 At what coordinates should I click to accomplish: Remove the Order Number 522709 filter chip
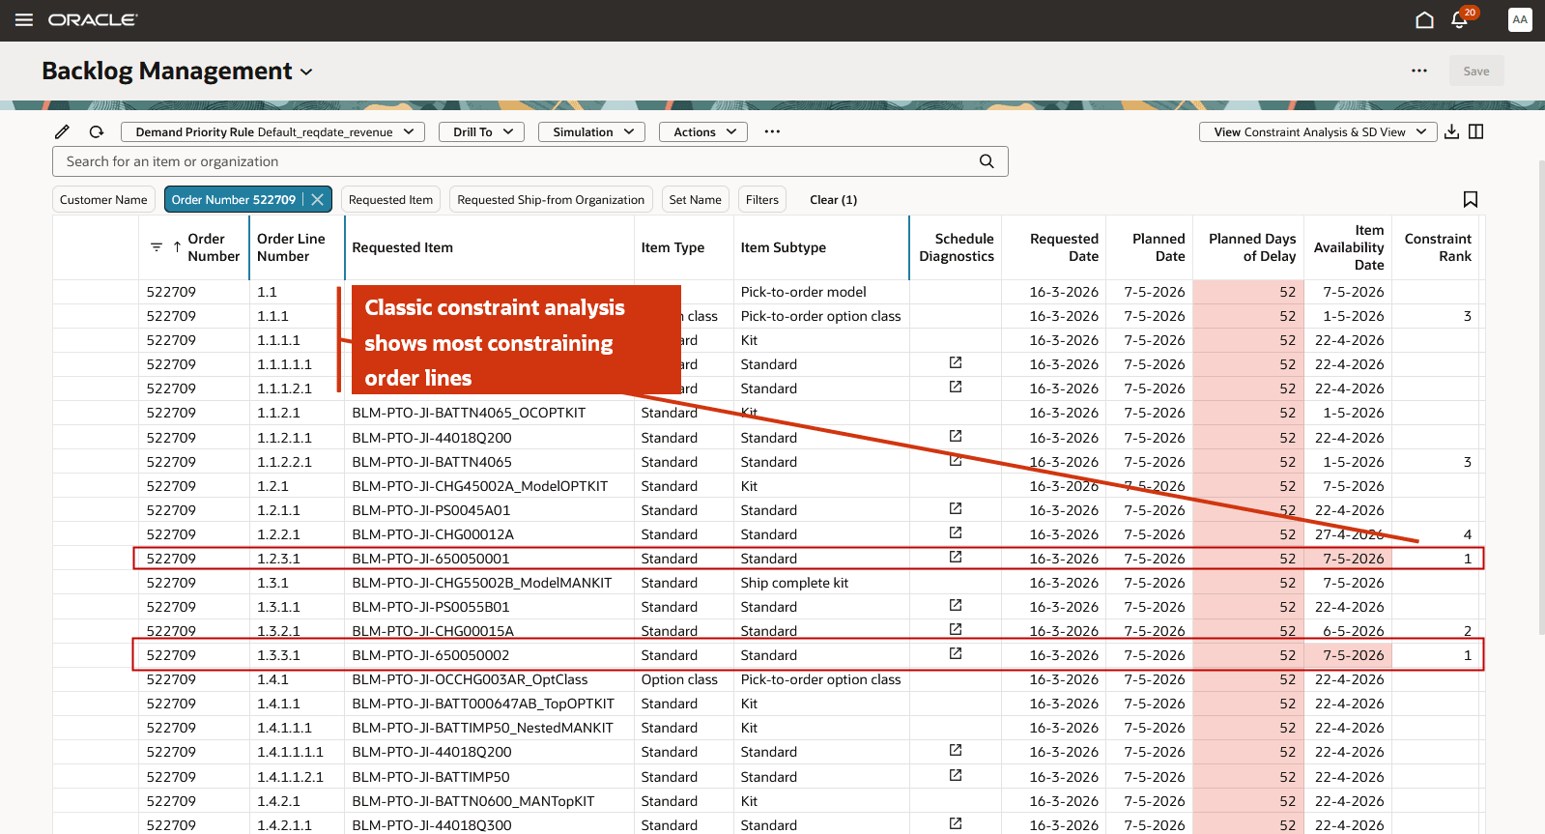click(x=317, y=199)
